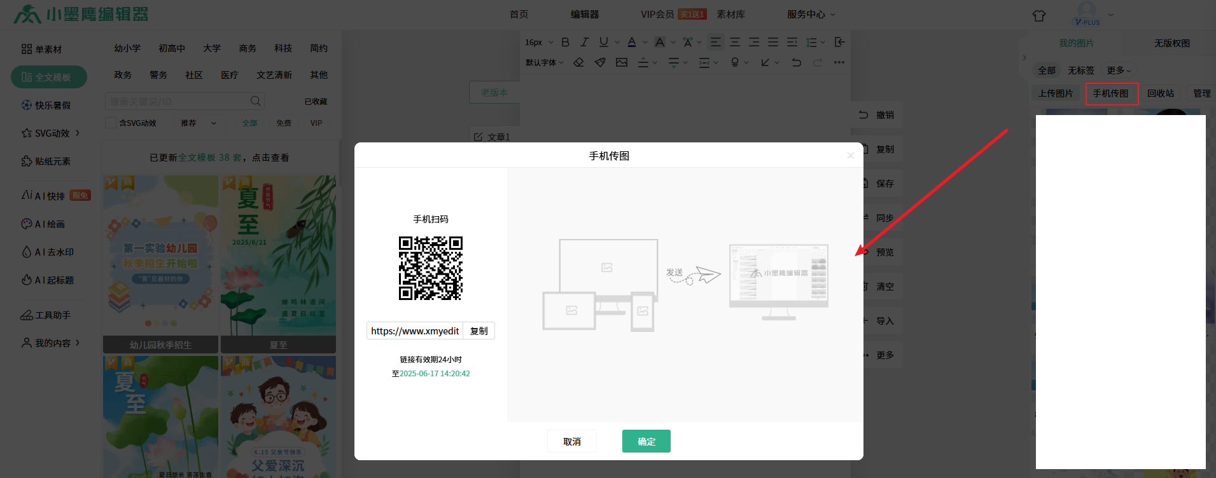Click the side margin spacing icon
Viewport: 1216px width, 478px height.
pyautogui.click(x=704, y=62)
